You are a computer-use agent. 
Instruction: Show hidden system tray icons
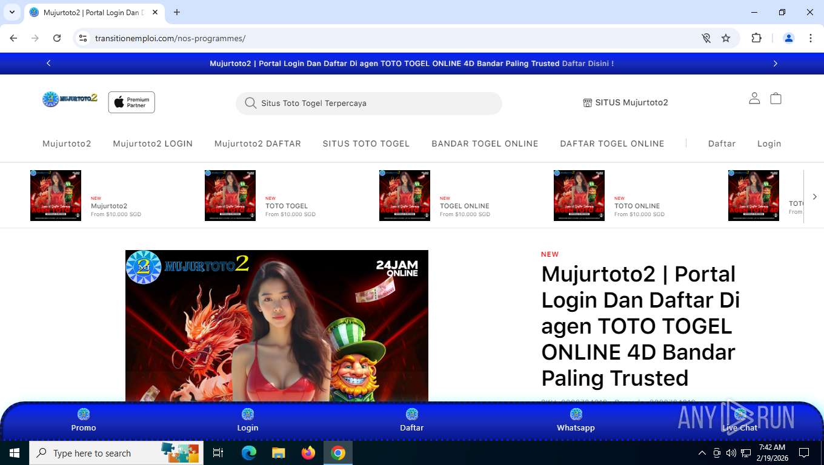pos(702,453)
